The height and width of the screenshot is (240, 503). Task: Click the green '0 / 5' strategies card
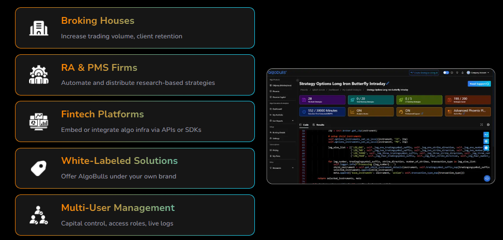[419, 100]
